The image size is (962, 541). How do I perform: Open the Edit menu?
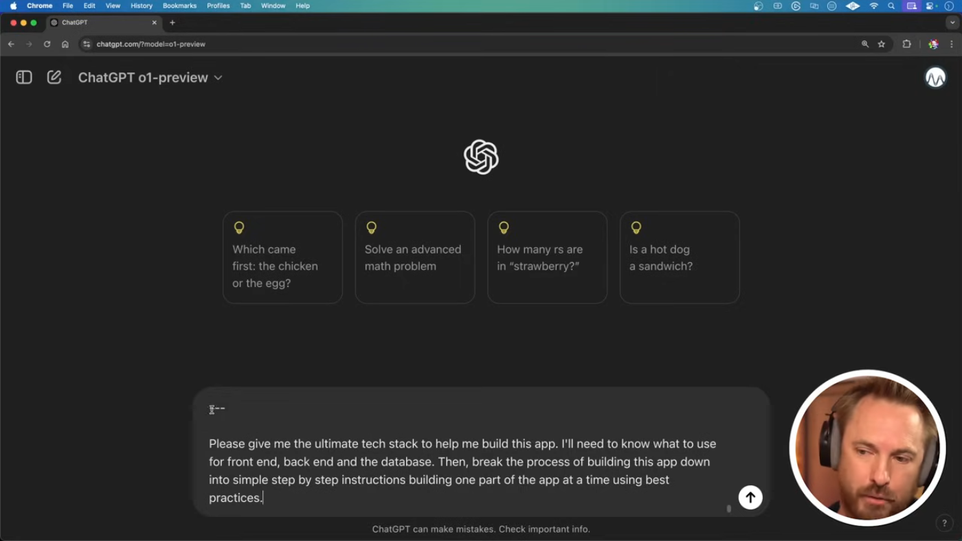pos(89,5)
